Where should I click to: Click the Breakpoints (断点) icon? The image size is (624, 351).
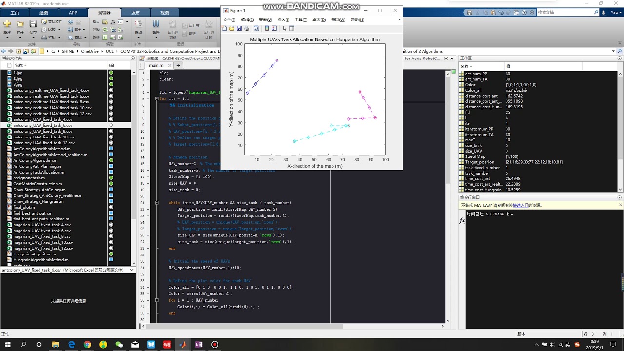click(x=138, y=24)
